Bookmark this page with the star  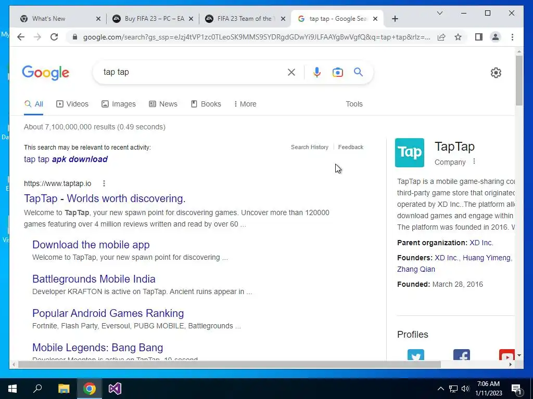pos(458,37)
